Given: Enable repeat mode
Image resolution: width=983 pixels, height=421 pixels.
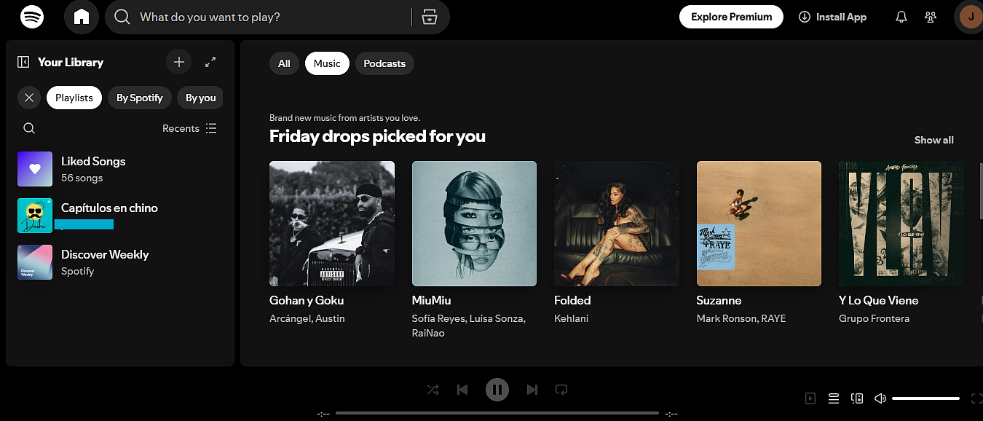Looking at the screenshot, I should pyautogui.click(x=561, y=390).
